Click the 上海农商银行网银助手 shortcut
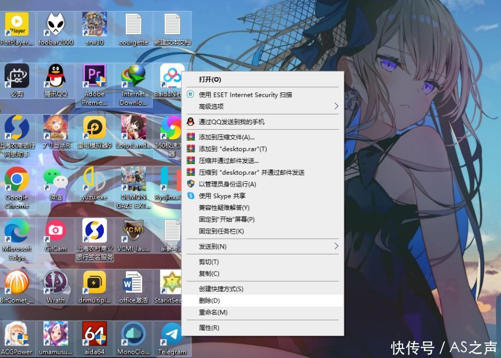The height and width of the screenshot is (358, 501). (17, 137)
